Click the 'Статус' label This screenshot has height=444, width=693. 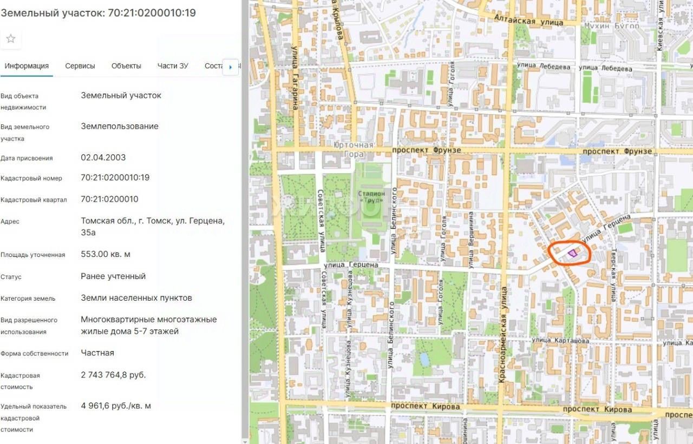(11, 277)
